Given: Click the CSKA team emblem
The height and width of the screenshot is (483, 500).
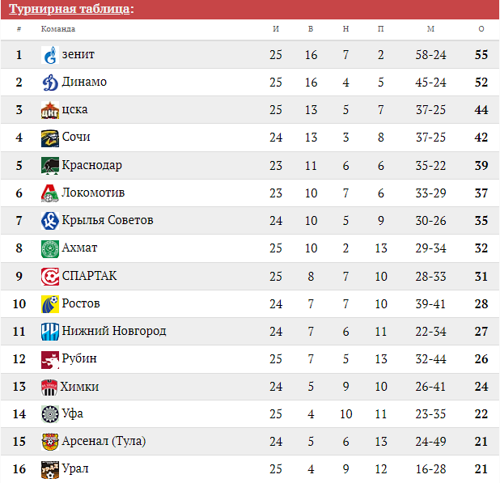Looking at the screenshot, I should (x=50, y=111).
